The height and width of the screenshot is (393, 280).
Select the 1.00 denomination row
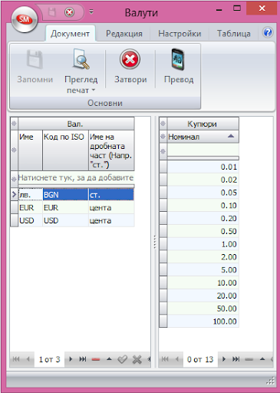(x=203, y=244)
